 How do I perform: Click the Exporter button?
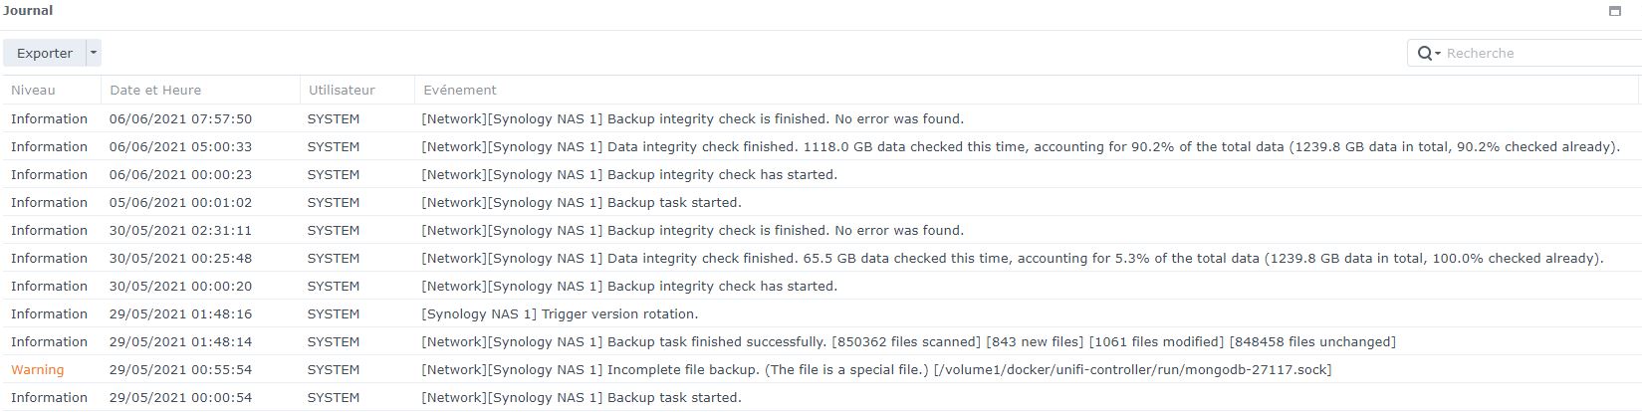tap(44, 53)
